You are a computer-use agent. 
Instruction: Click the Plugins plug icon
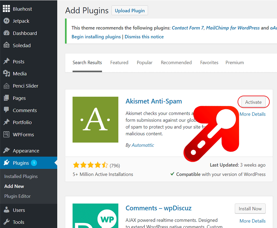[x=7, y=163]
